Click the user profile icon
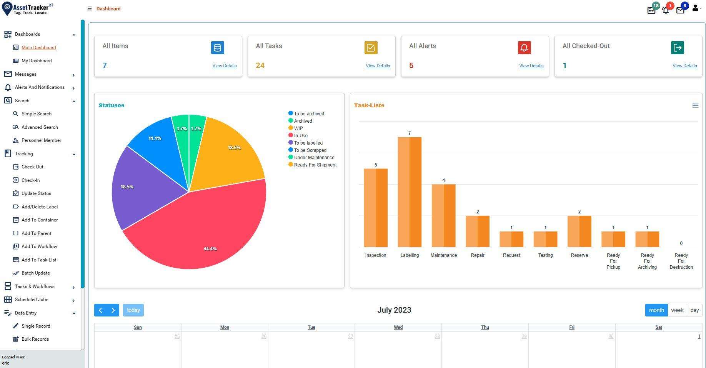The height and width of the screenshot is (368, 706). point(695,8)
